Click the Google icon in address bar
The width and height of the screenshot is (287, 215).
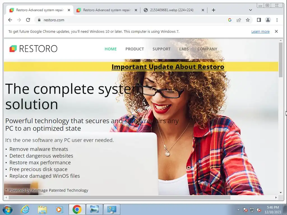tap(230, 20)
